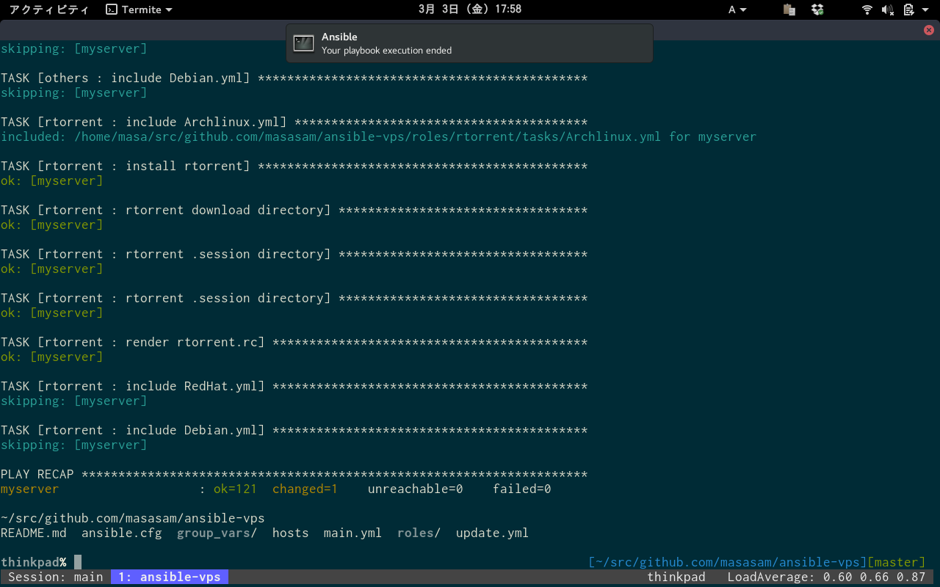Click the 'thinkpad' hostname in status bar
940x587 pixels.
[x=676, y=577]
